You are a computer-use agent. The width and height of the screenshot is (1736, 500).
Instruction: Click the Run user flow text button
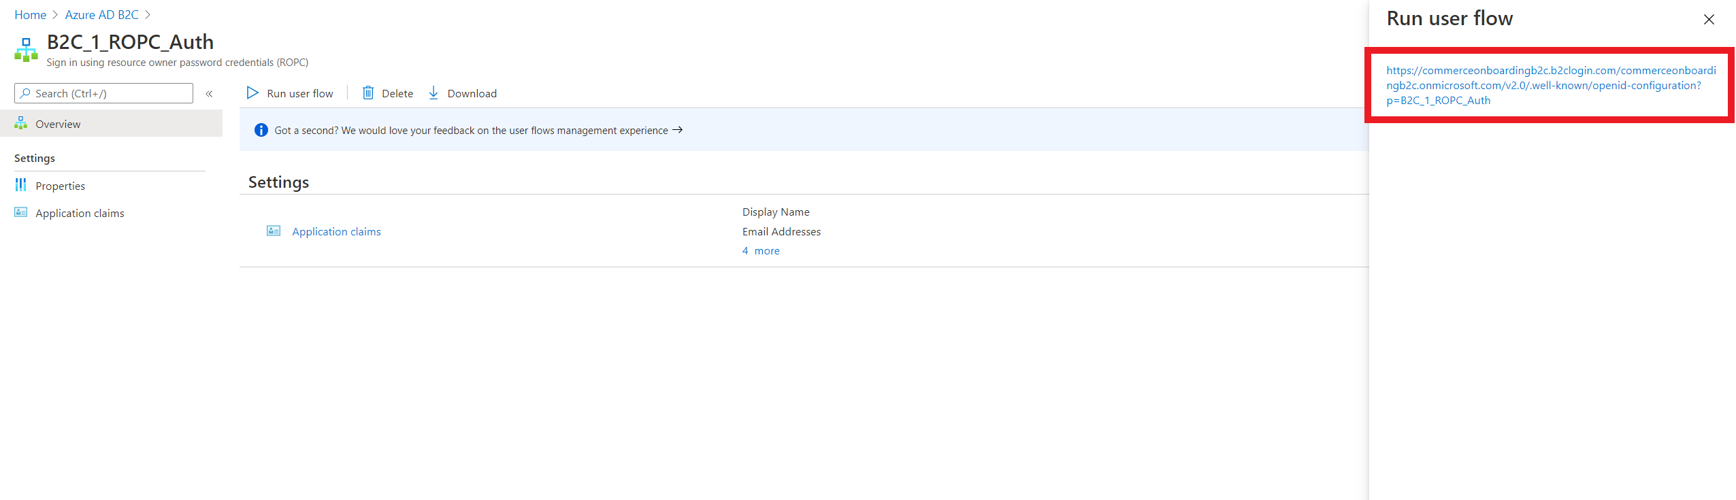(x=300, y=94)
